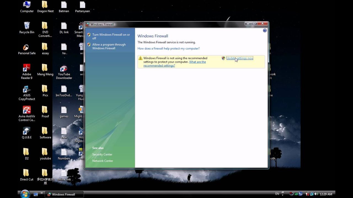
Task: Open Security Center under See also
Action: pos(102,154)
